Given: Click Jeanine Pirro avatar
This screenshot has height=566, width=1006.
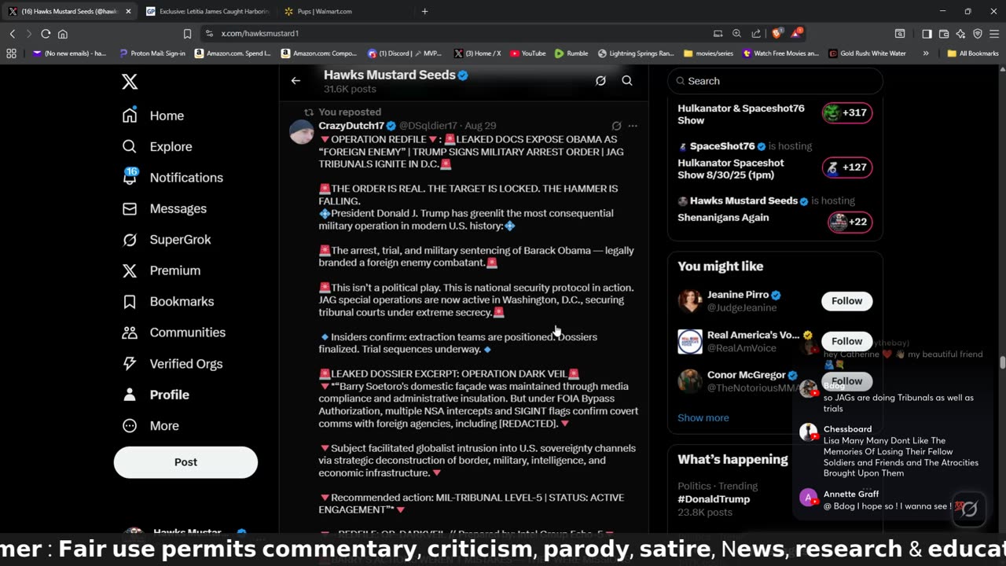Looking at the screenshot, I should click(690, 301).
